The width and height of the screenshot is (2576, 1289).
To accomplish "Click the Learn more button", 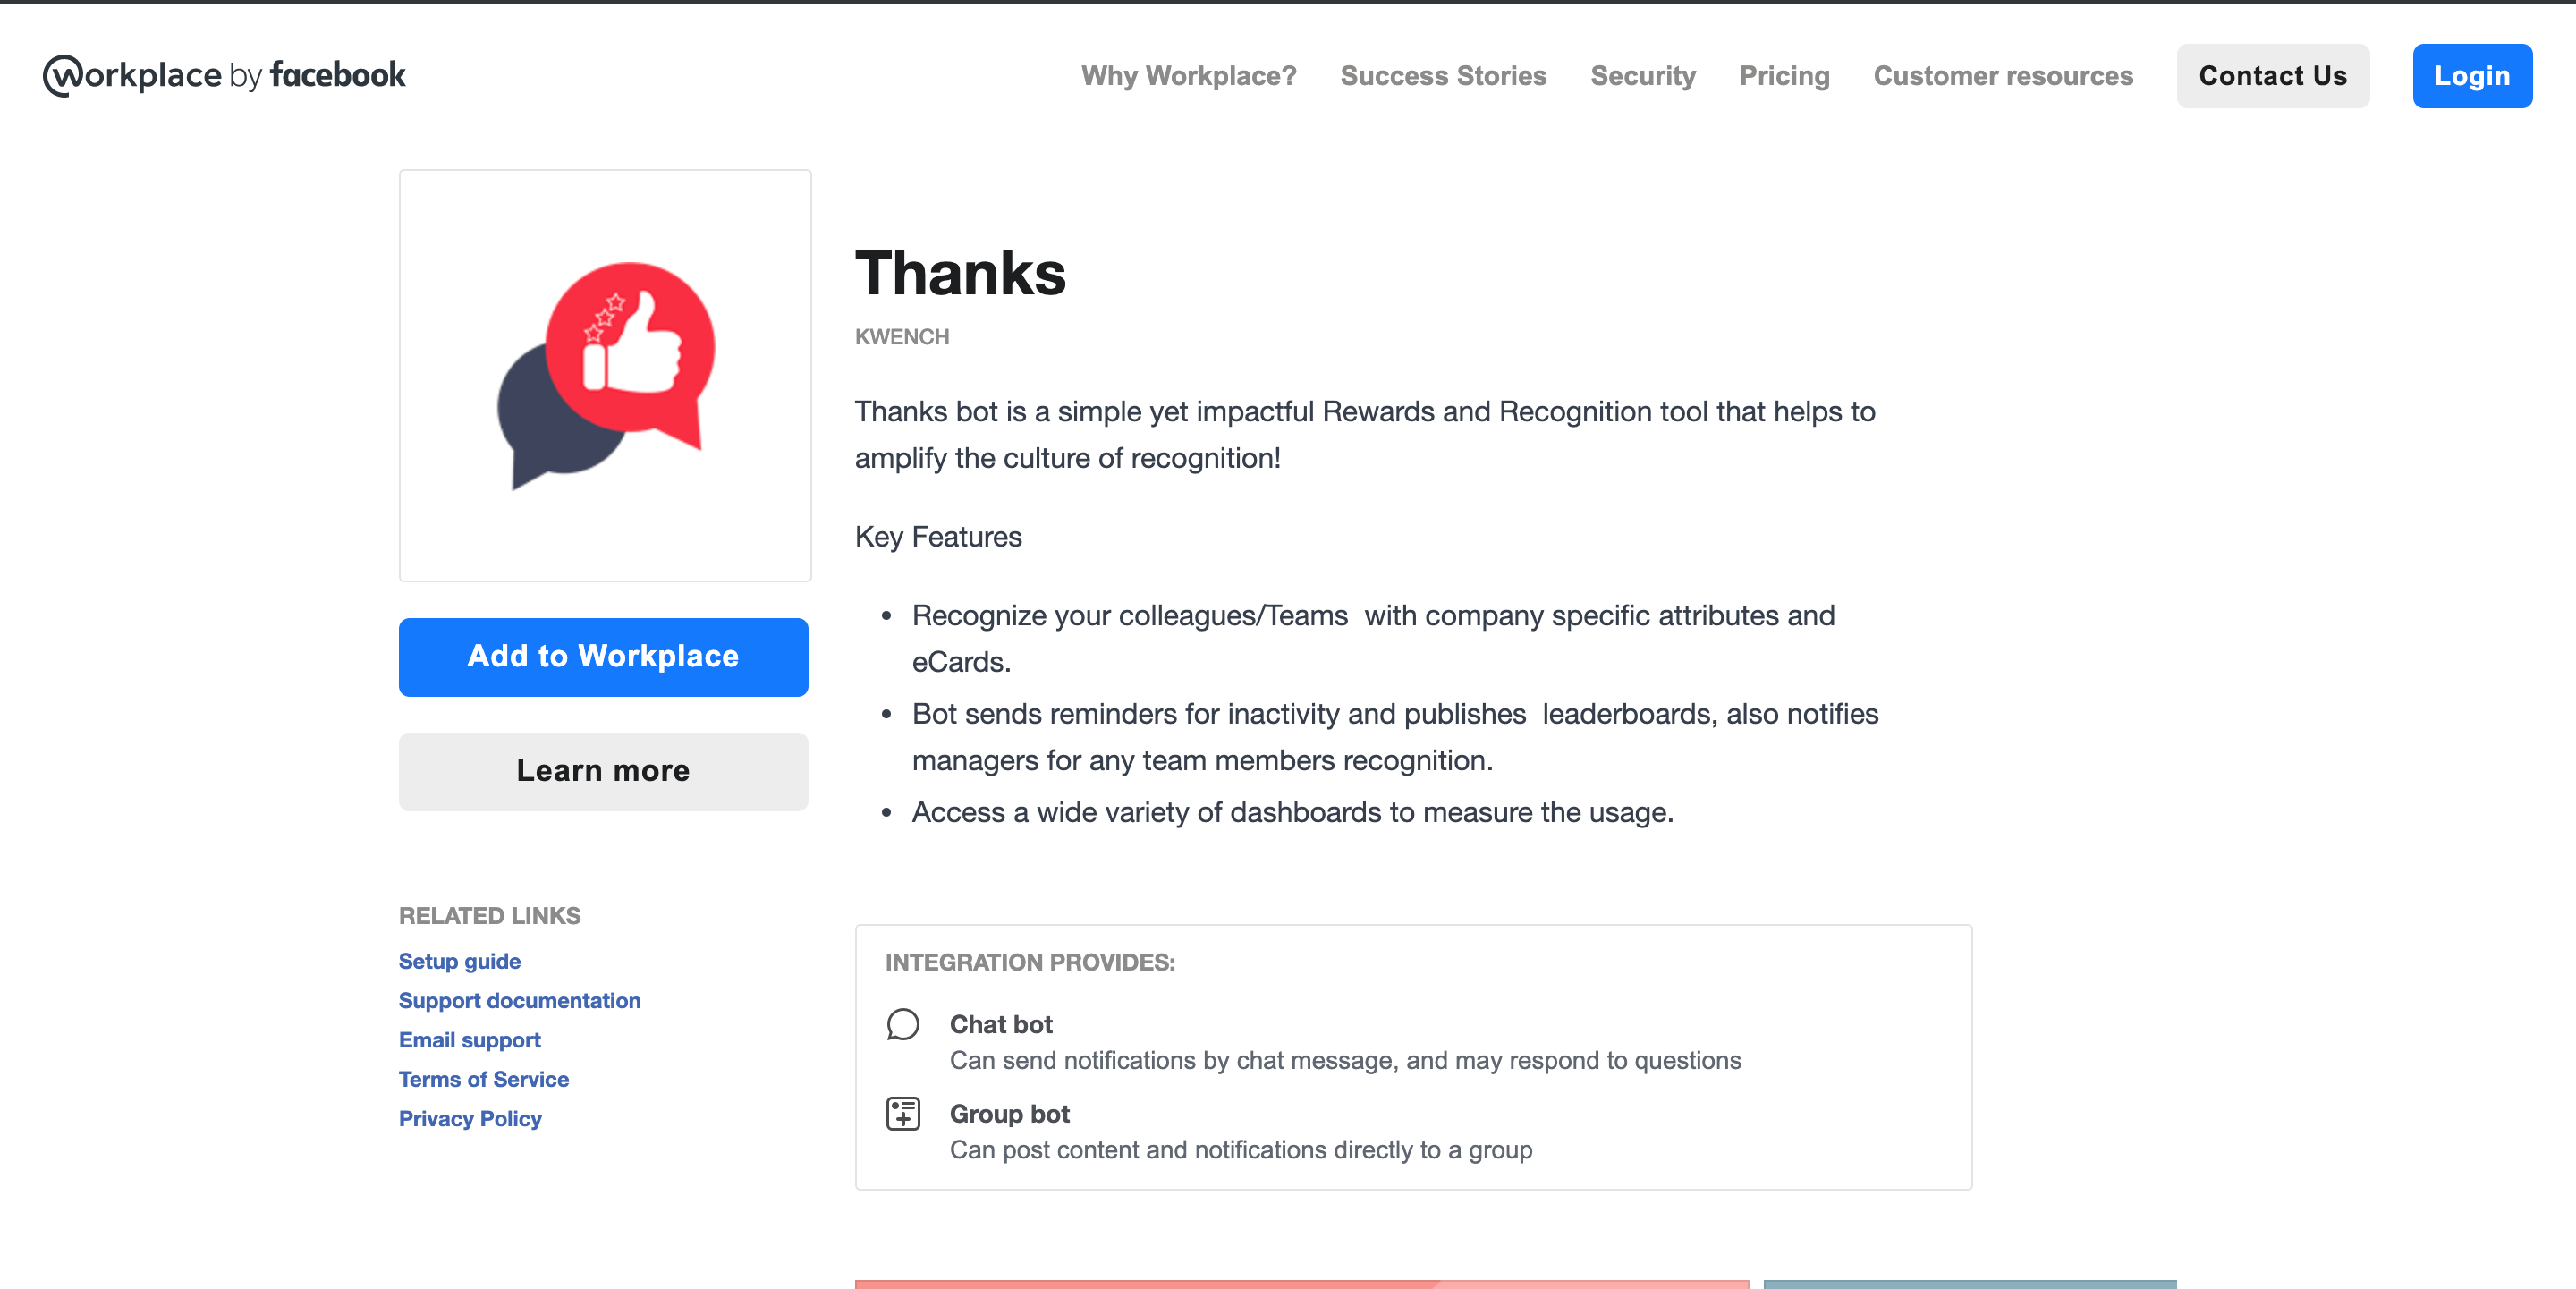I will 604,771.
